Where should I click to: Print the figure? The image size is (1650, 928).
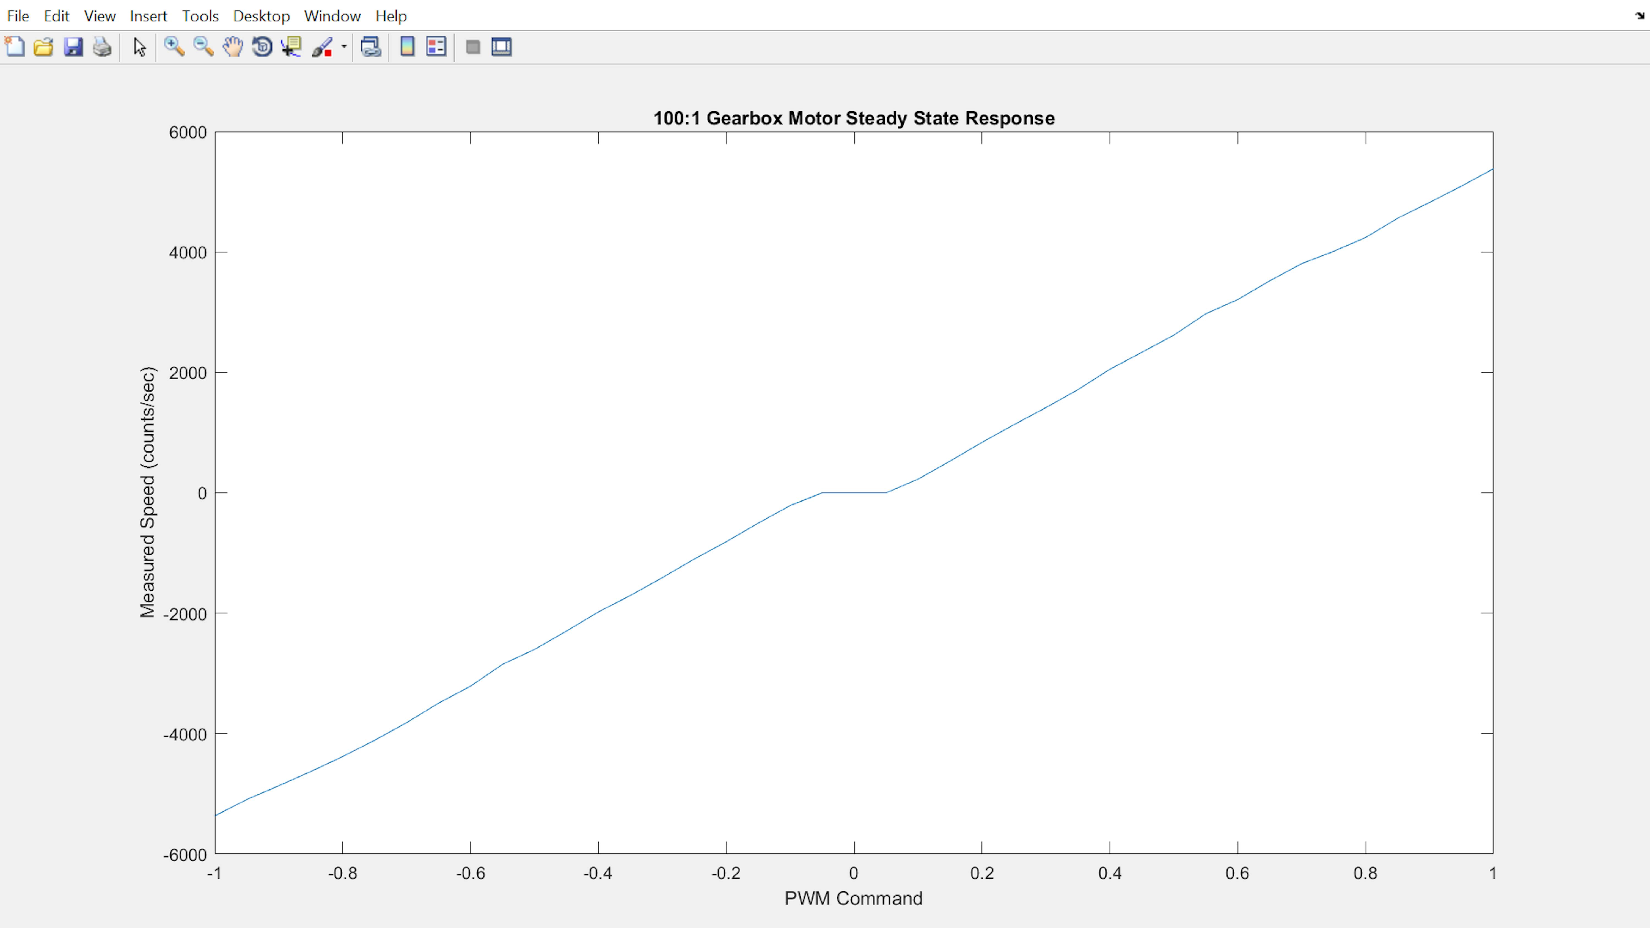pos(103,47)
